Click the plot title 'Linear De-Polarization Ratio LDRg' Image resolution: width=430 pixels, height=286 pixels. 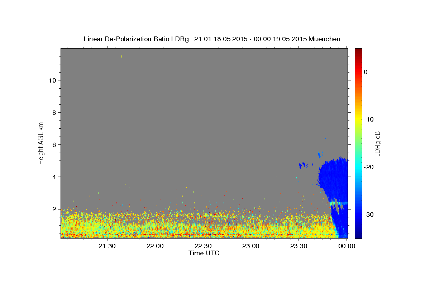136,39
